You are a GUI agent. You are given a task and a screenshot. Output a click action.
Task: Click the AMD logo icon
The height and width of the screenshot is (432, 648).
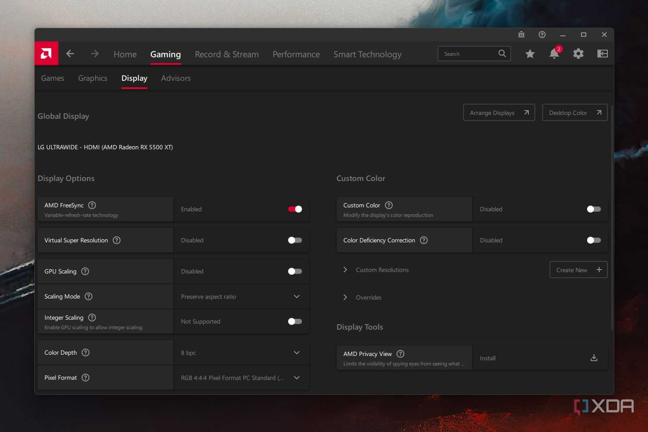point(46,54)
